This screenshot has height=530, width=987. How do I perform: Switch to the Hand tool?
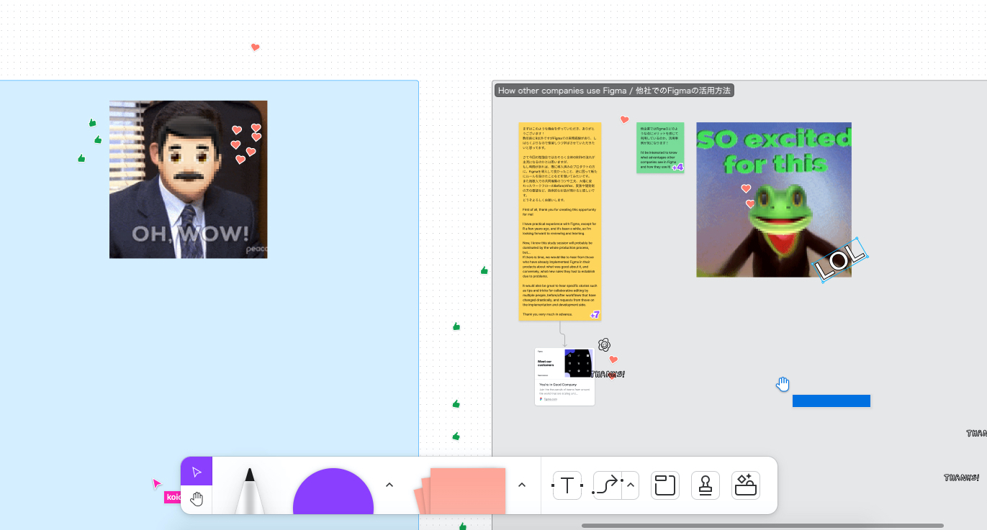click(x=197, y=500)
